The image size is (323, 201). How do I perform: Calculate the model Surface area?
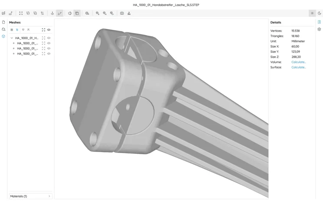298,67
